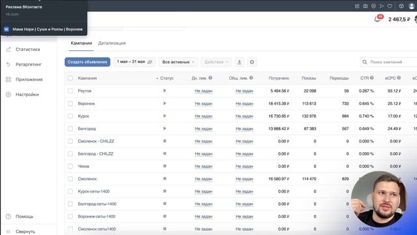Click the Дн. лим. help icon

[210, 78]
